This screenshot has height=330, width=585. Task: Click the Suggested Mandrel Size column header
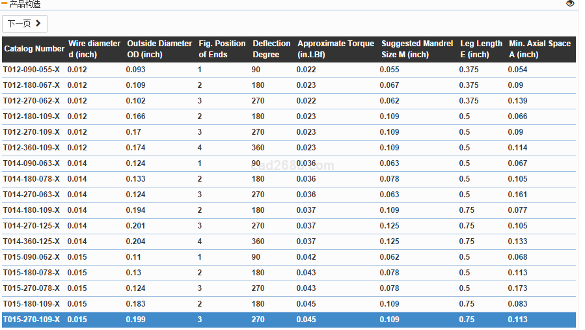(x=417, y=49)
